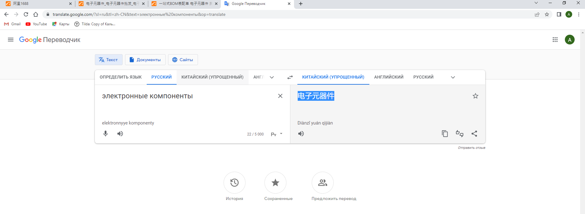Screen dimensions: 585x214
Task: Clear the source text with X
Action: [280, 96]
